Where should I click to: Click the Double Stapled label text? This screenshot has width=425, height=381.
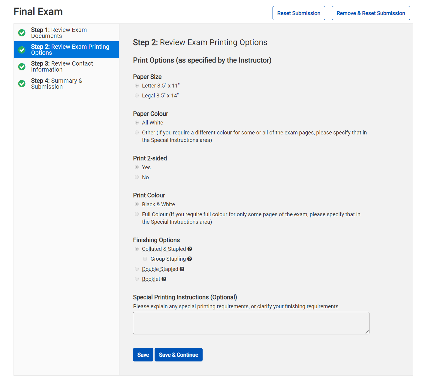tap(160, 269)
